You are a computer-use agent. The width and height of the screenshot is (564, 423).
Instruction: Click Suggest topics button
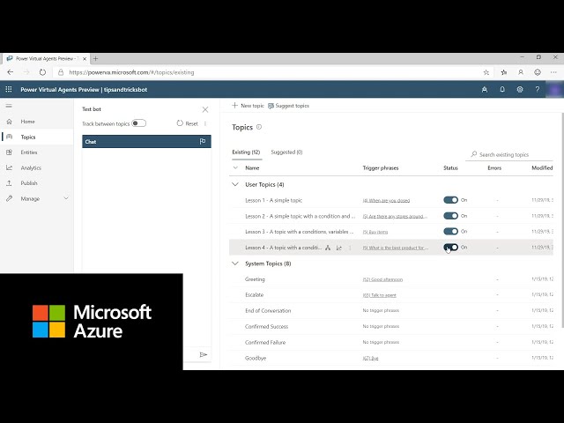288,106
